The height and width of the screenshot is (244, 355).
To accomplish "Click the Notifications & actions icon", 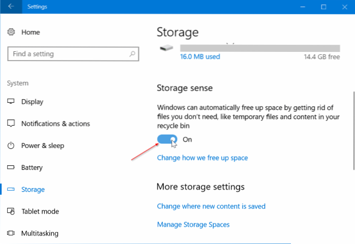I will pyautogui.click(x=11, y=124).
